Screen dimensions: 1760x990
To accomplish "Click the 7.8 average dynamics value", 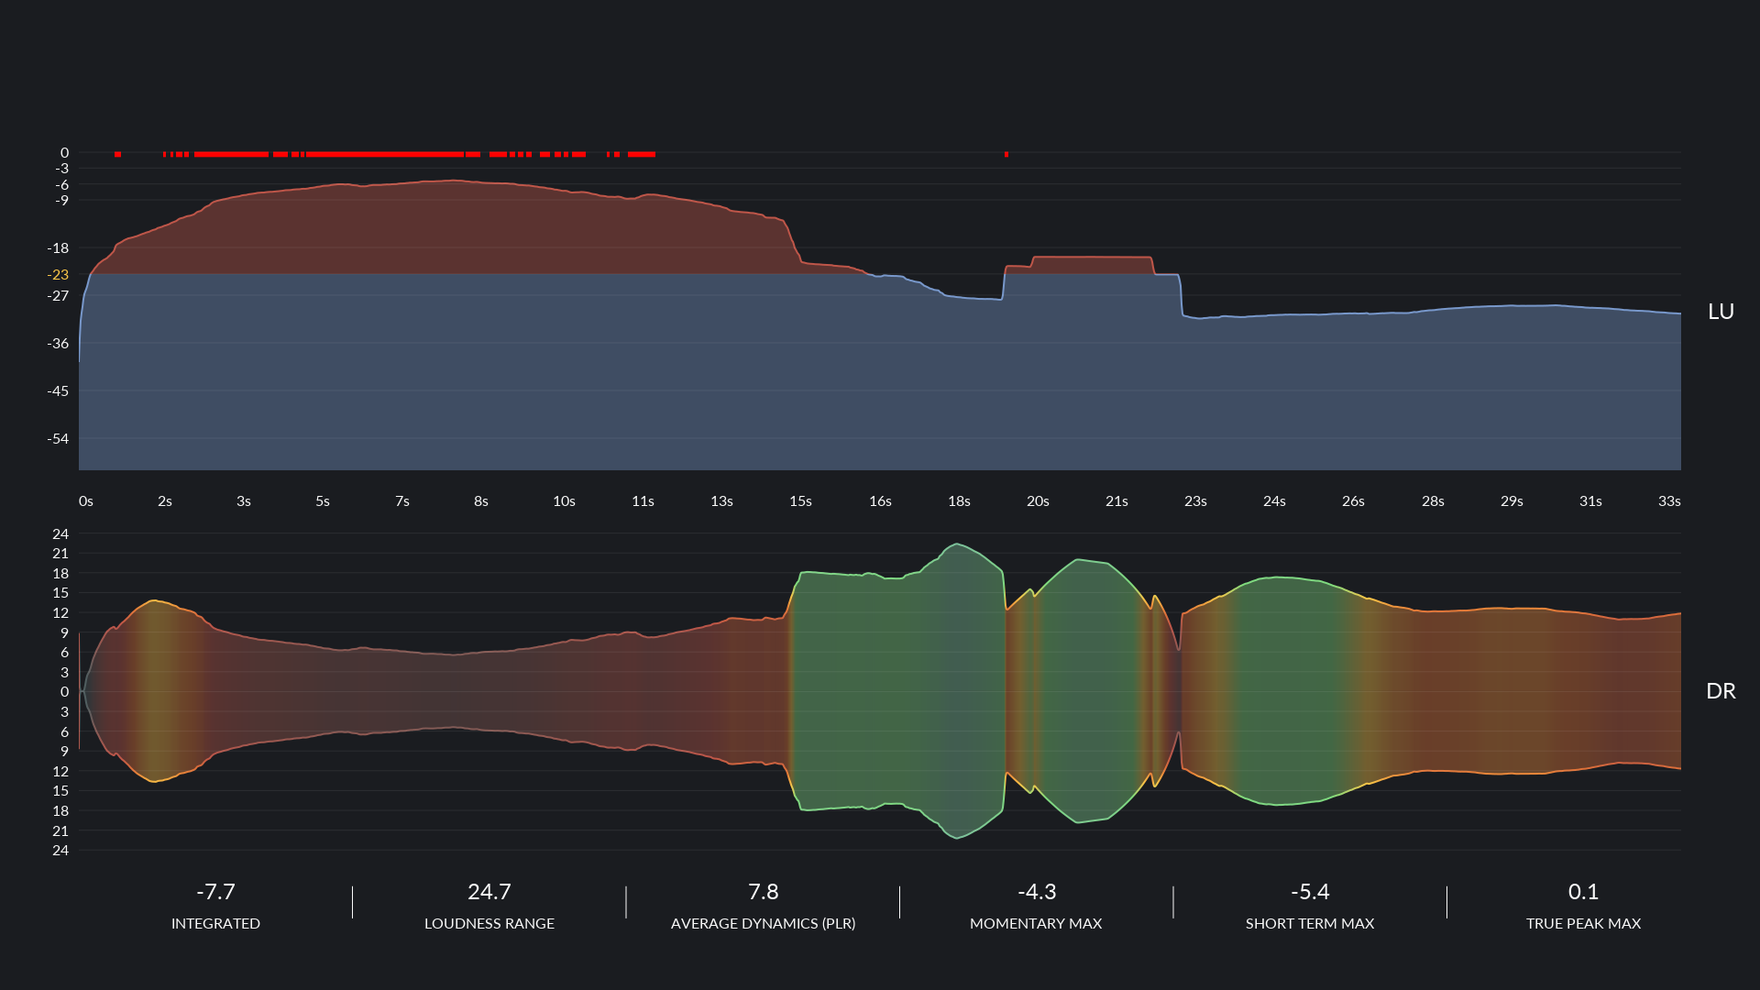I will [764, 892].
